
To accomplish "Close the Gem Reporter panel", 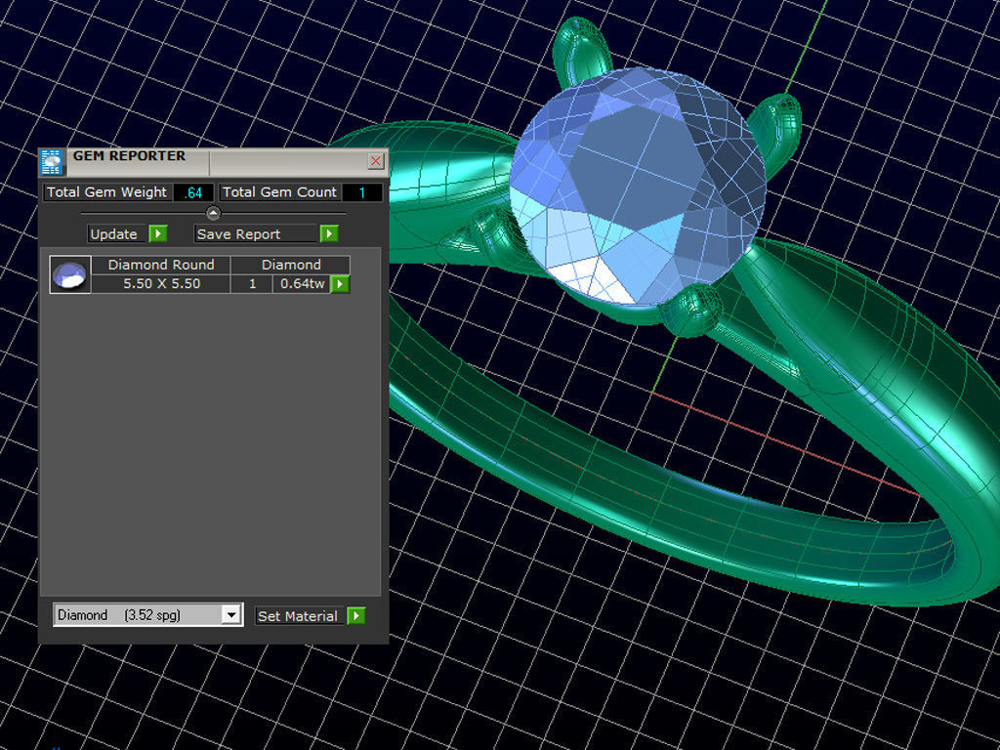I will pyautogui.click(x=376, y=161).
